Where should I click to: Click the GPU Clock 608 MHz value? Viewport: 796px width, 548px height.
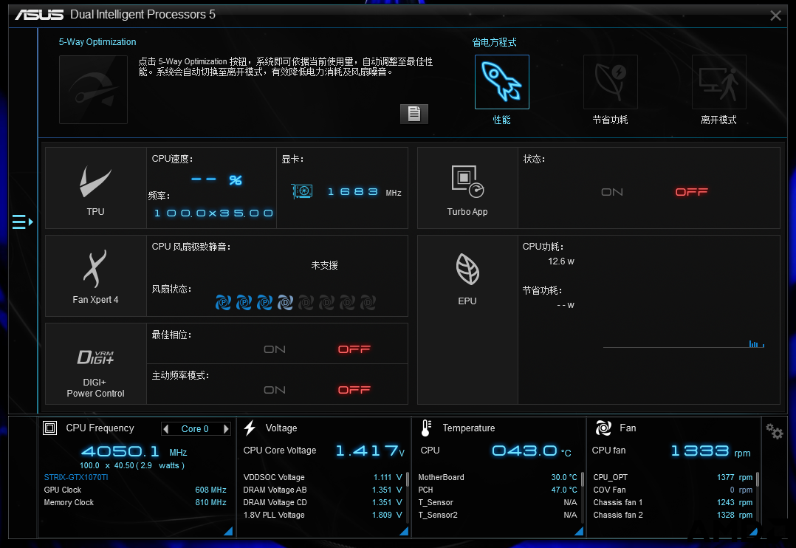coord(210,490)
